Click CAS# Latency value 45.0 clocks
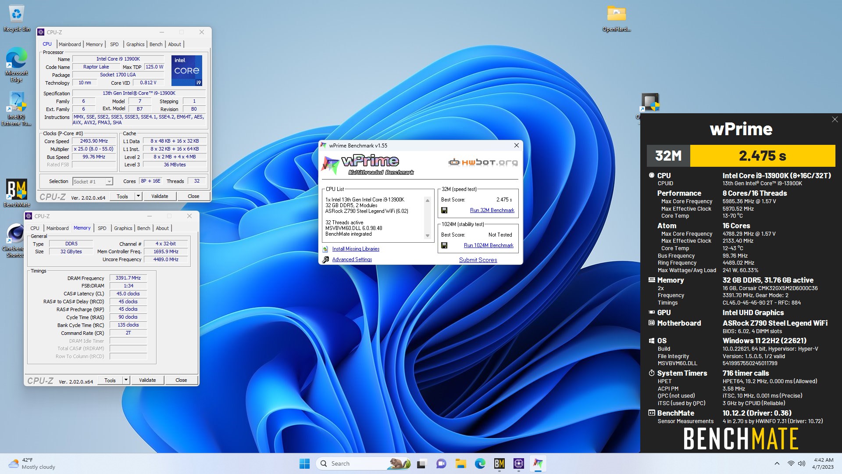The width and height of the screenshot is (842, 474). click(128, 294)
